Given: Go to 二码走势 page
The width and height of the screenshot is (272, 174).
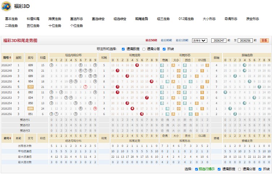Looking at the screenshot, I should (x=12, y=26).
